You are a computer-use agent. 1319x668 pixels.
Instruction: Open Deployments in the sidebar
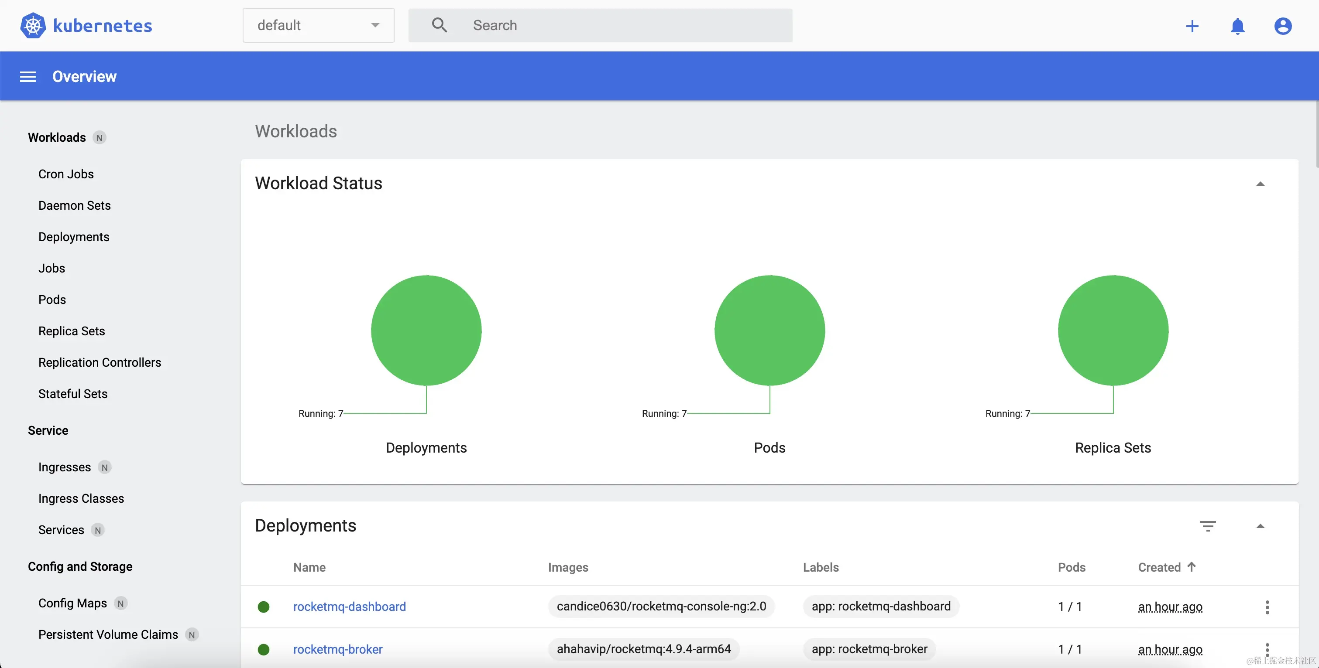click(74, 237)
